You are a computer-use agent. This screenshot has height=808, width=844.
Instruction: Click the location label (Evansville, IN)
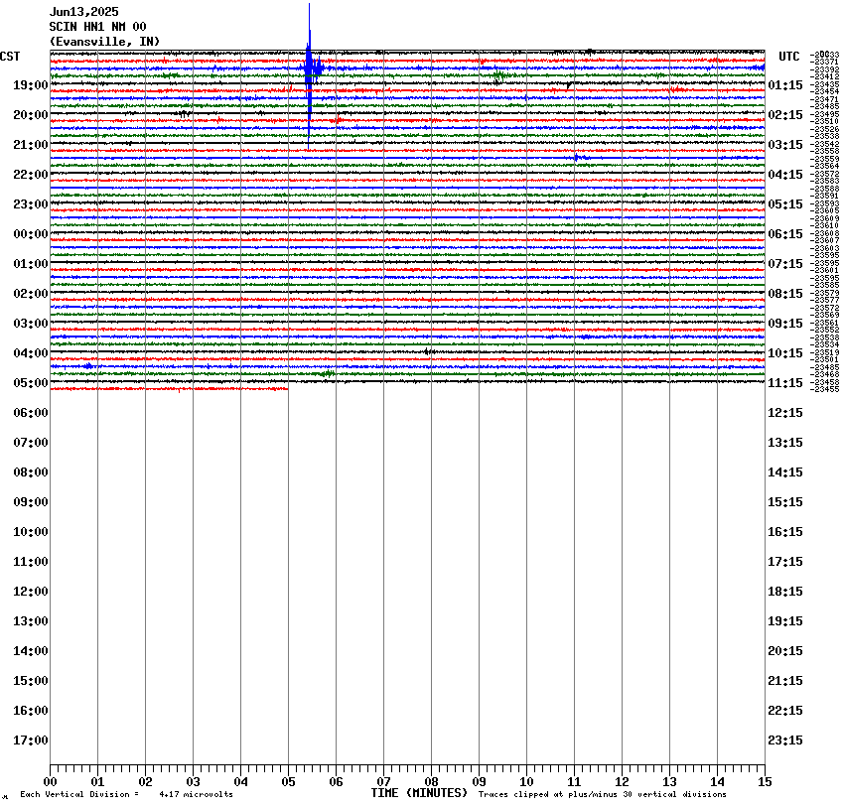click(x=104, y=42)
